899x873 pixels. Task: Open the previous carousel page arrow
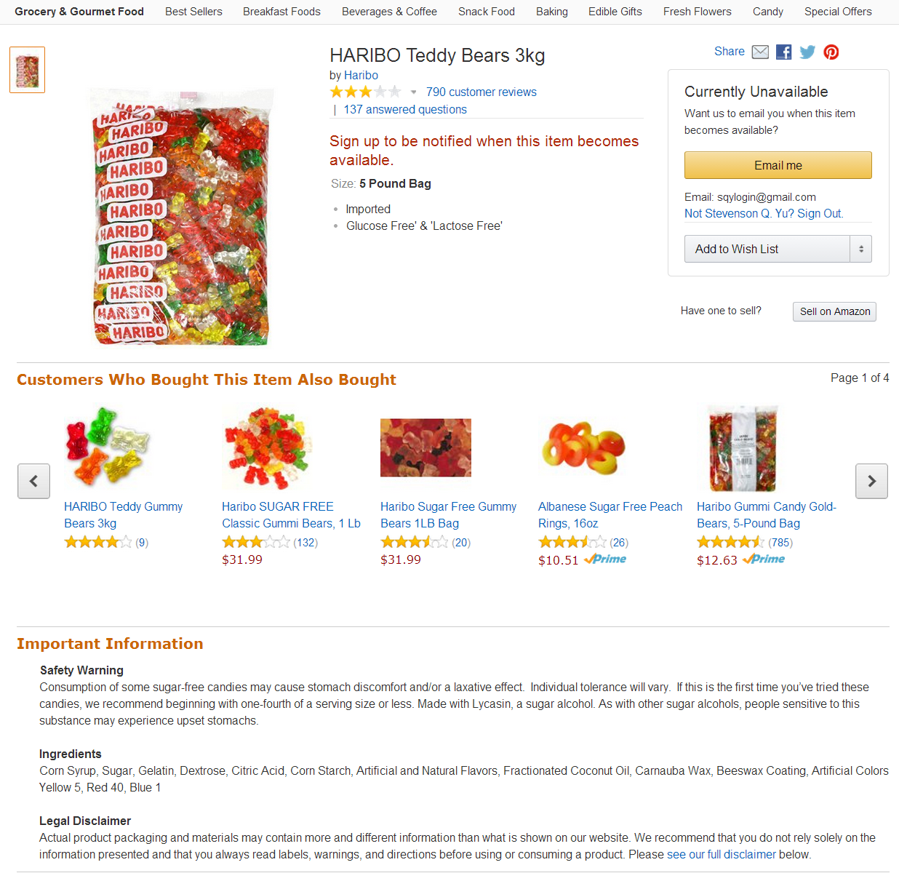tap(33, 481)
